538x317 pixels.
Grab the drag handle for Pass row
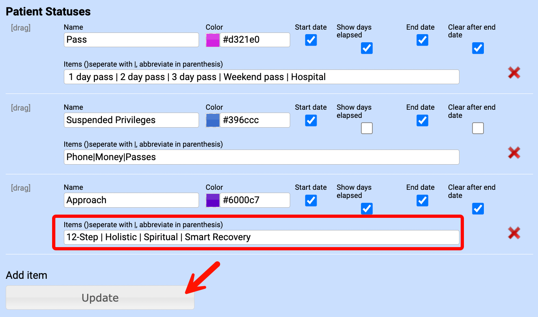[x=21, y=28]
